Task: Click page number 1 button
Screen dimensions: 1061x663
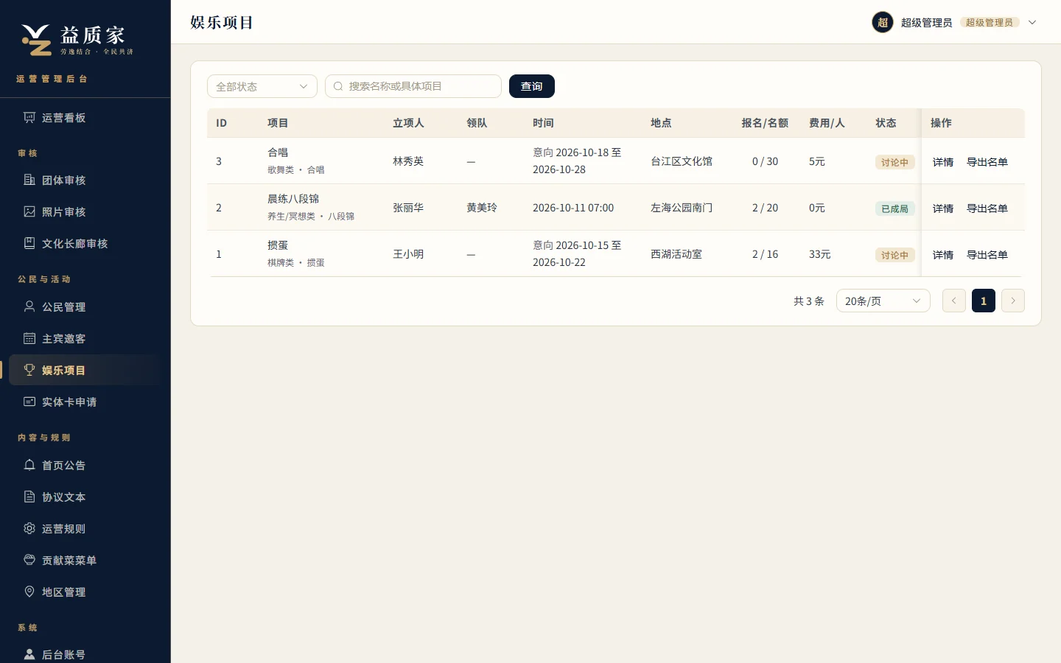Action: point(984,301)
